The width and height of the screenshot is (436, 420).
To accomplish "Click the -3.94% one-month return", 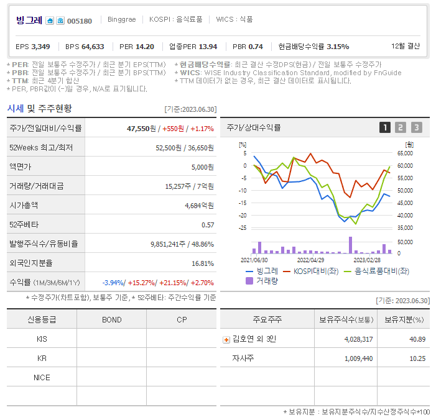I will pyautogui.click(x=113, y=283).
